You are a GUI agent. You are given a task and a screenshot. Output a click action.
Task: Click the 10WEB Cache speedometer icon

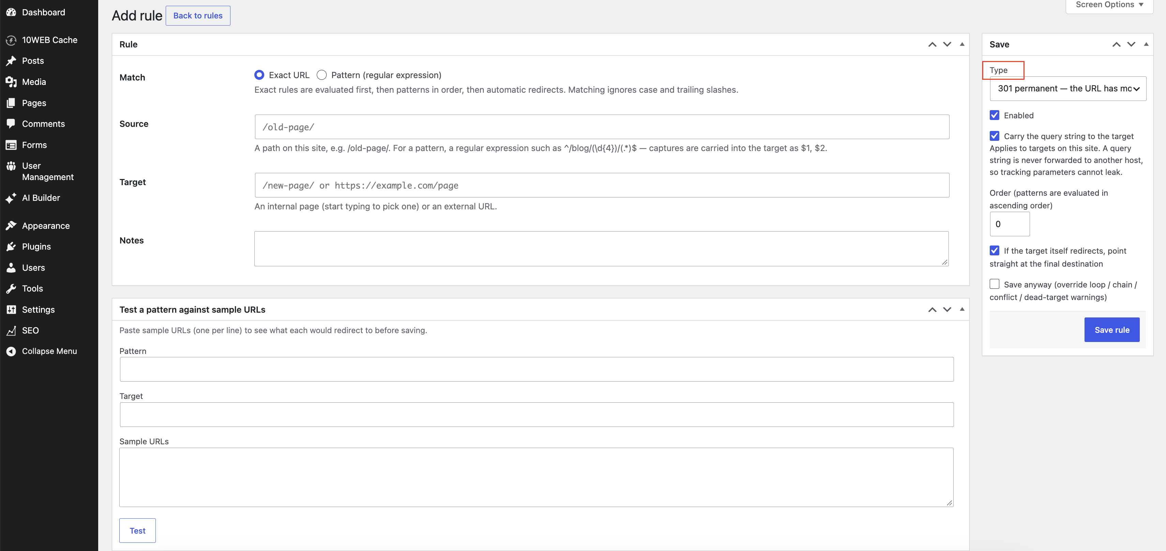[x=11, y=40]
